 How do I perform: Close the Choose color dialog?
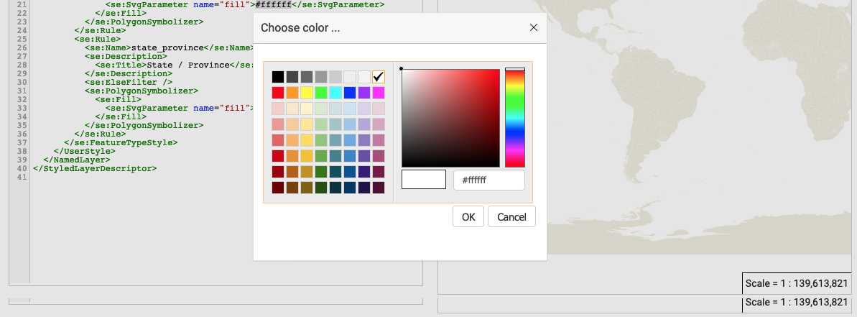[x=534, y=27]
